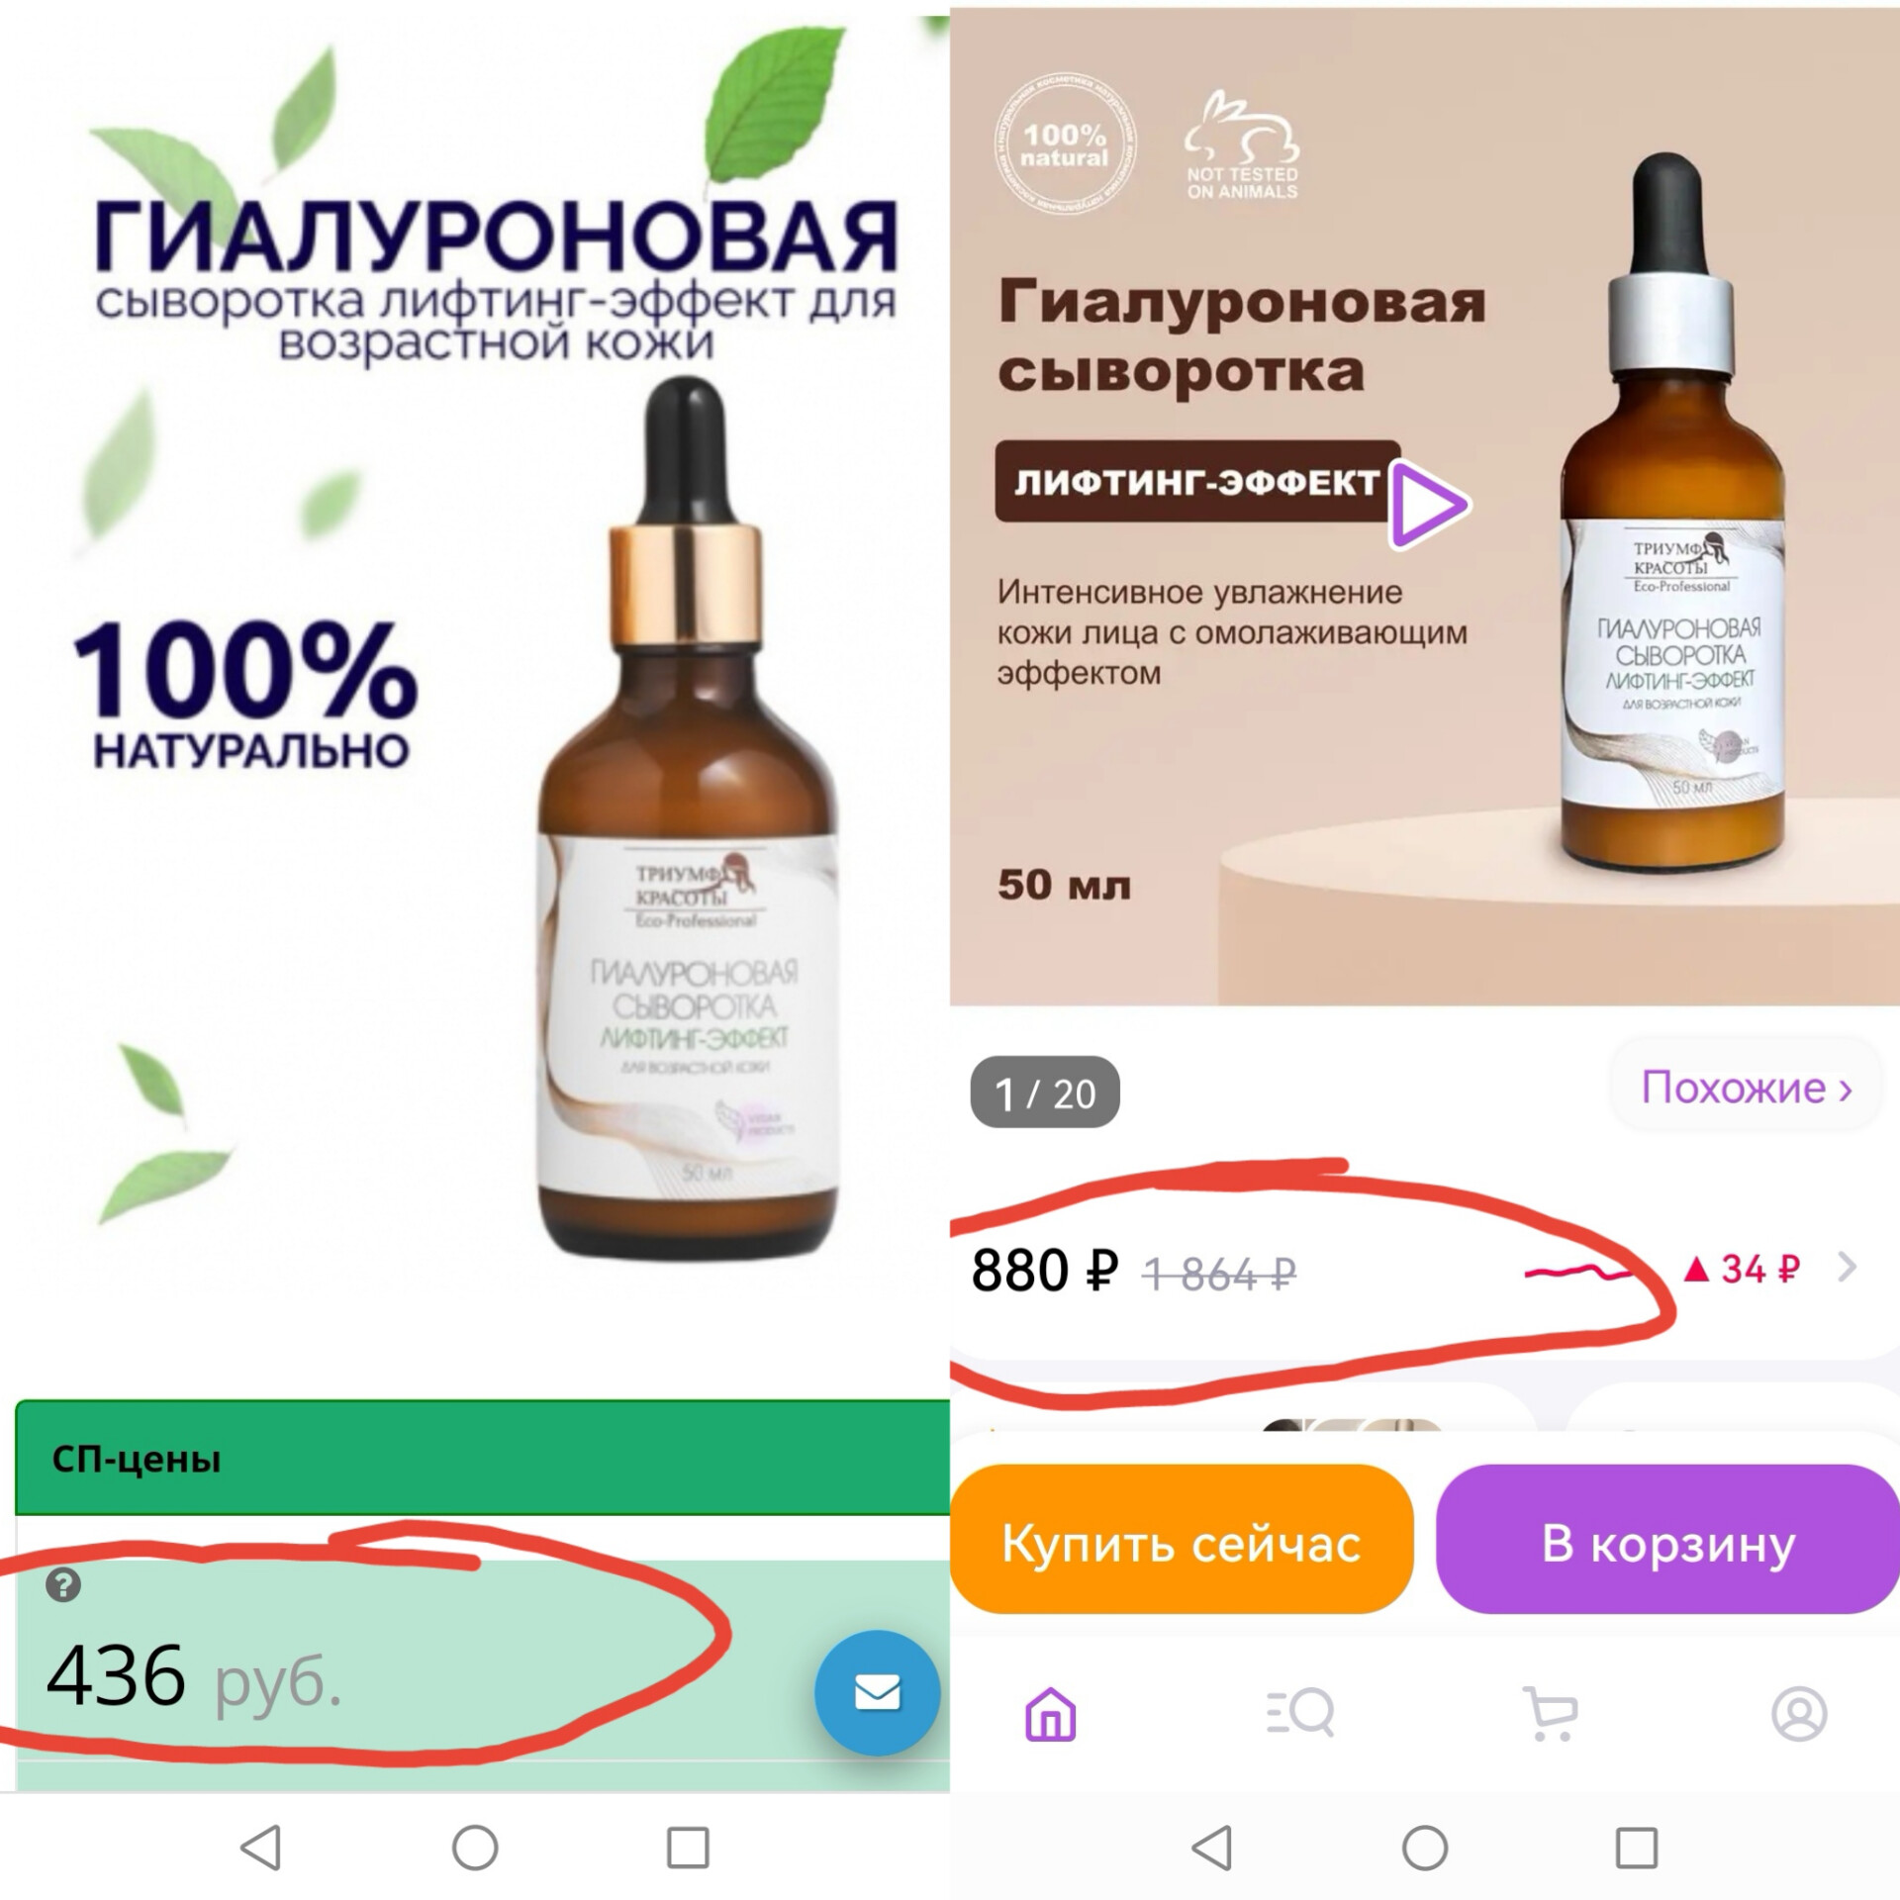1900x1900 pixels.
Task: Play the product video with purple play button
Action: tap(1429, 505)
